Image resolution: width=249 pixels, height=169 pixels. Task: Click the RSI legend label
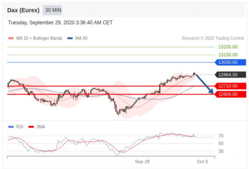point(20,127)
